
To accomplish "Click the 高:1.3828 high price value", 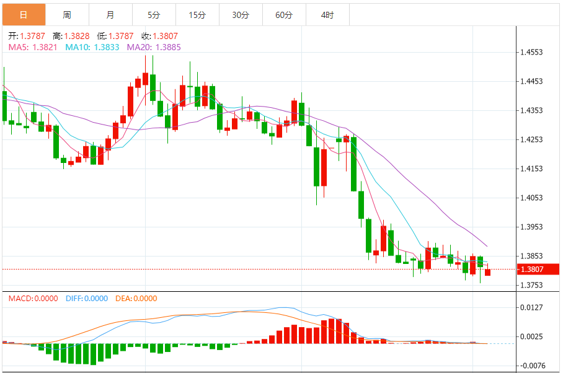I will [x=71, y=36].
